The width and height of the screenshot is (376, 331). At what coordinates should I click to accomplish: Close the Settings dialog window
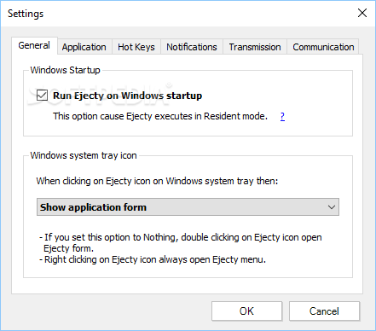[362, 13]
